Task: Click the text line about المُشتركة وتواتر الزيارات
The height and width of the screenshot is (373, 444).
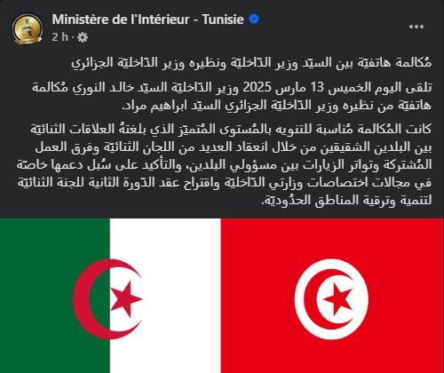Action: (x=224, y=165)
